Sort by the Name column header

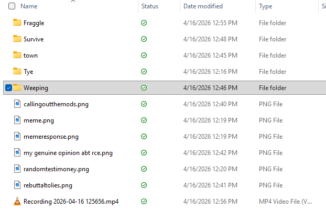[x=29, y=6]
